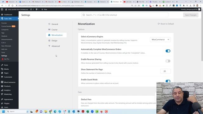Image resolution: width=203 pixels, height=114 pixels.
Task: Click the Comments icon in sidebar
Action: 2,77
